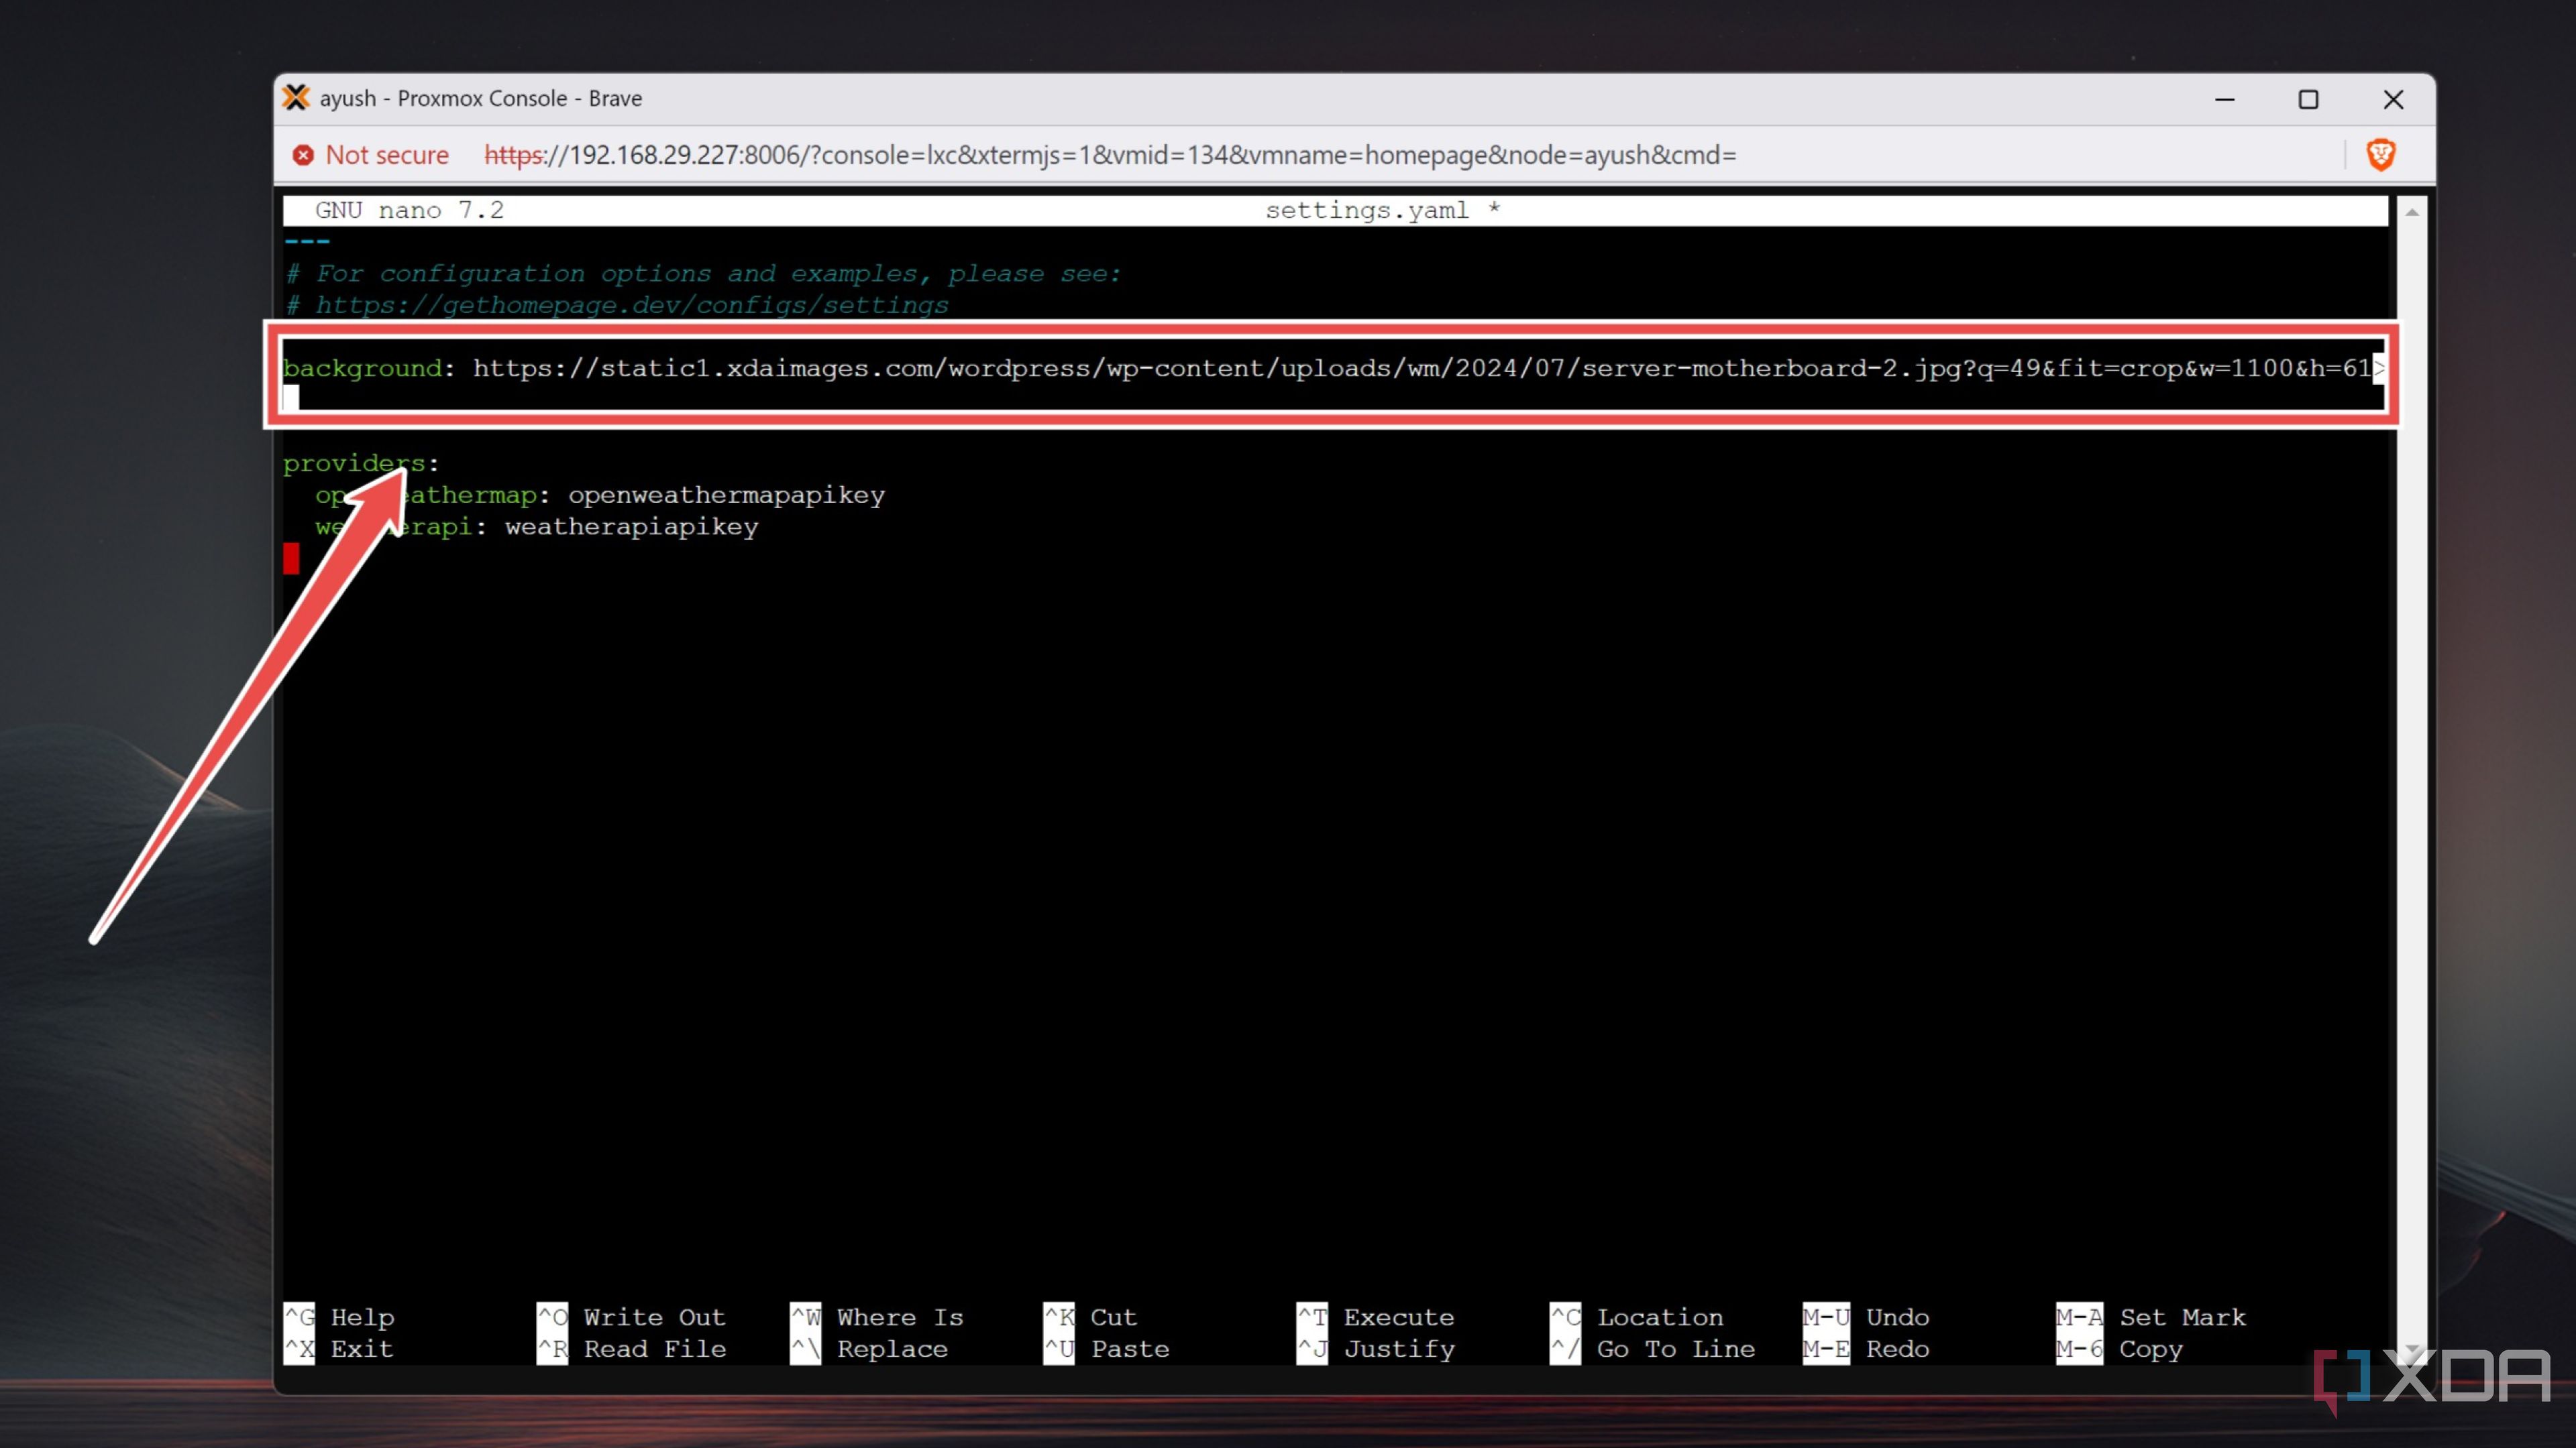Click the "Not secure" warning icon

(304, 155)
